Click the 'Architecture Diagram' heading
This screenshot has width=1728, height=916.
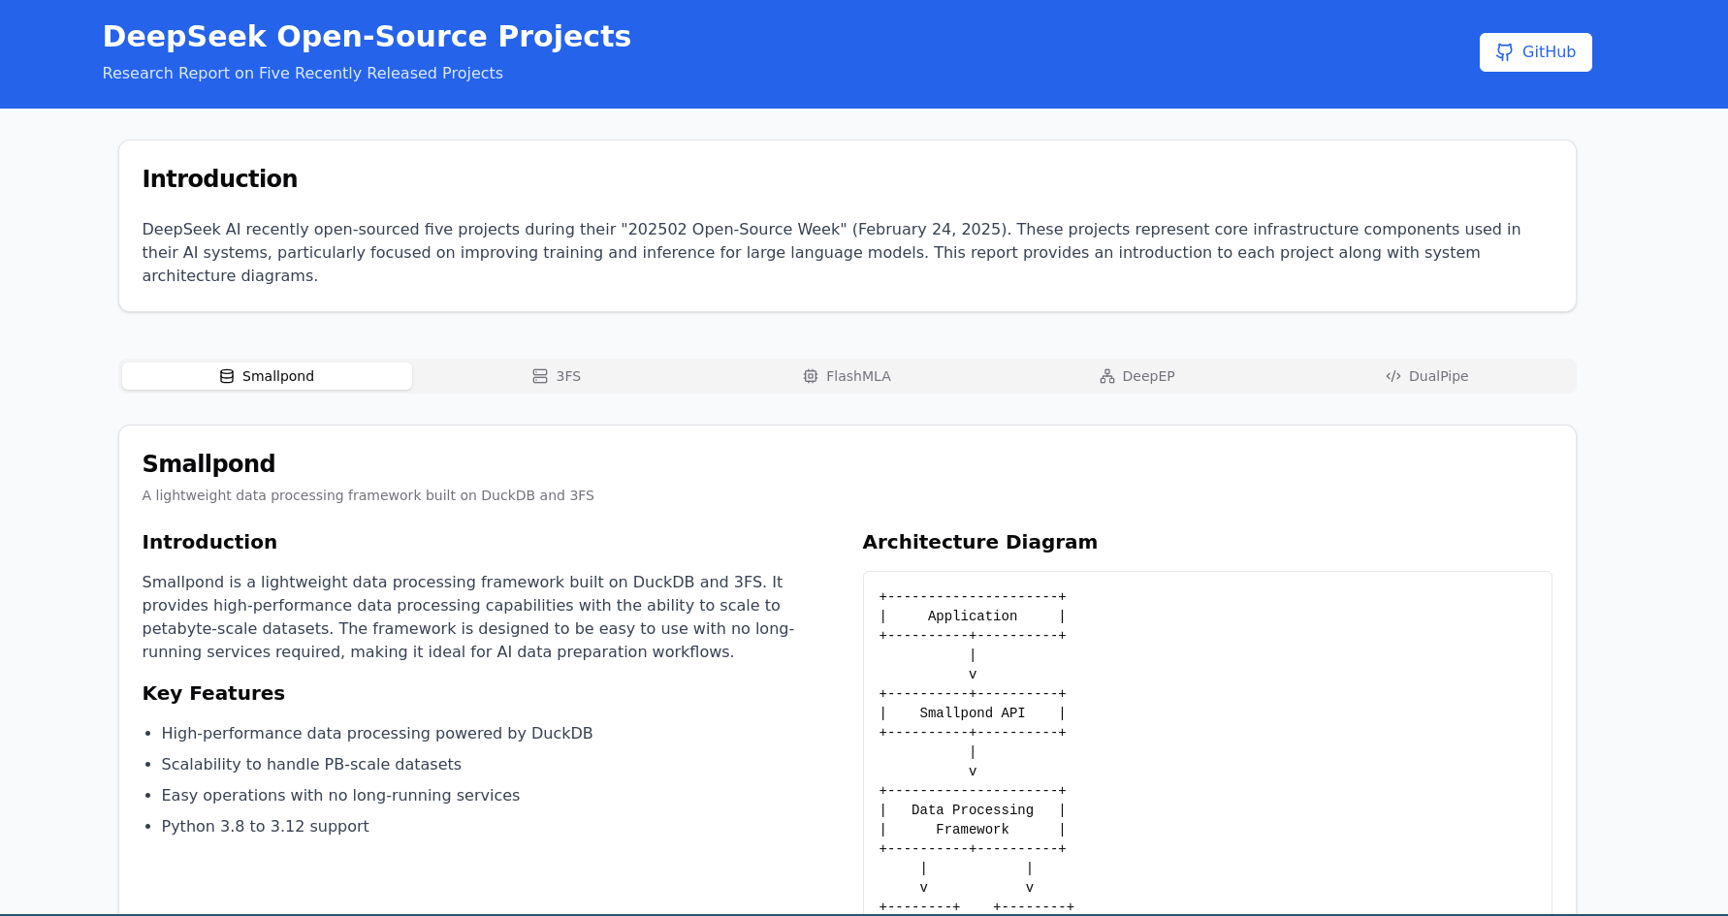980,542
